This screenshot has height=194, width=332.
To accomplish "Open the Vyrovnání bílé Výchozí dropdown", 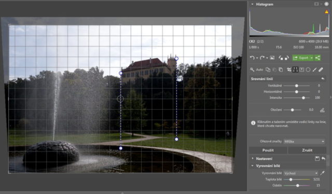I will tap(301, 173).
